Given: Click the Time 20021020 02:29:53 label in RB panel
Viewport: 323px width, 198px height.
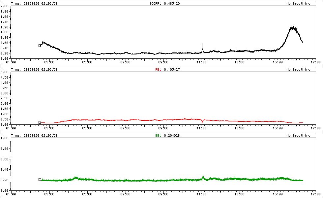Looking at the screenshot, I should [x=34, y=70].
